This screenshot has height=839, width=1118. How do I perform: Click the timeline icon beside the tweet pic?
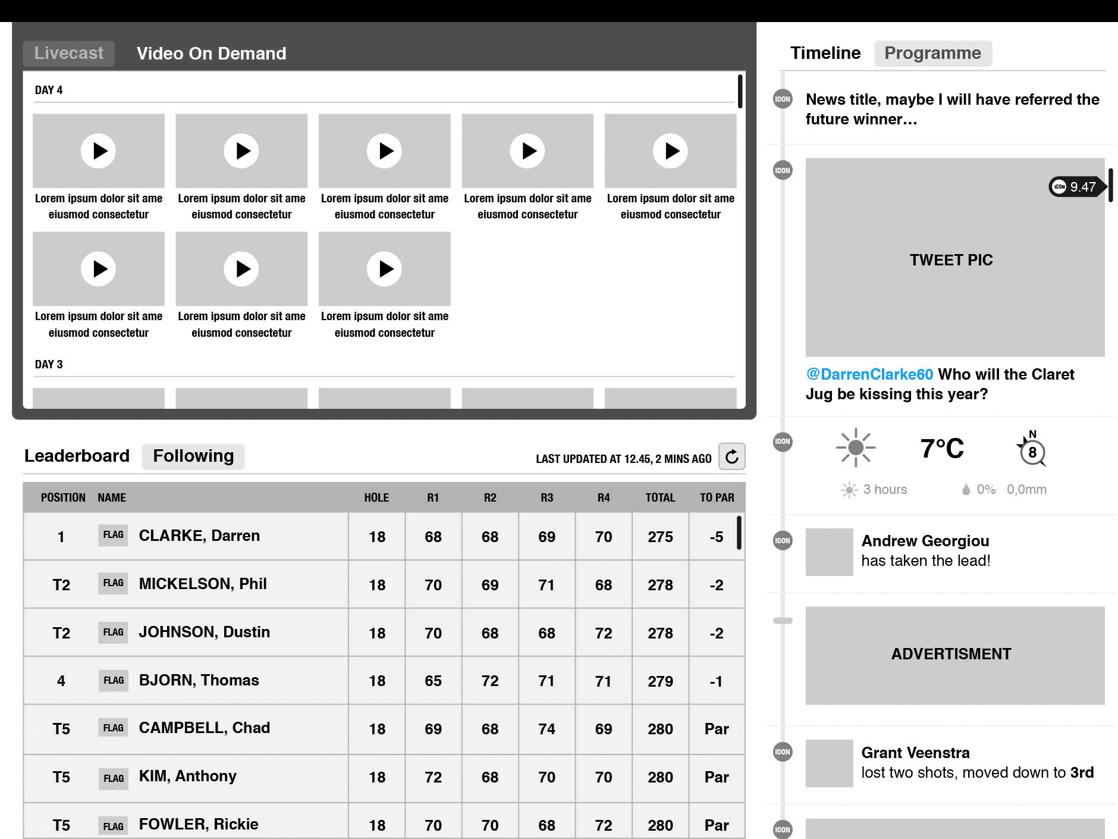[x=783, y=170]
